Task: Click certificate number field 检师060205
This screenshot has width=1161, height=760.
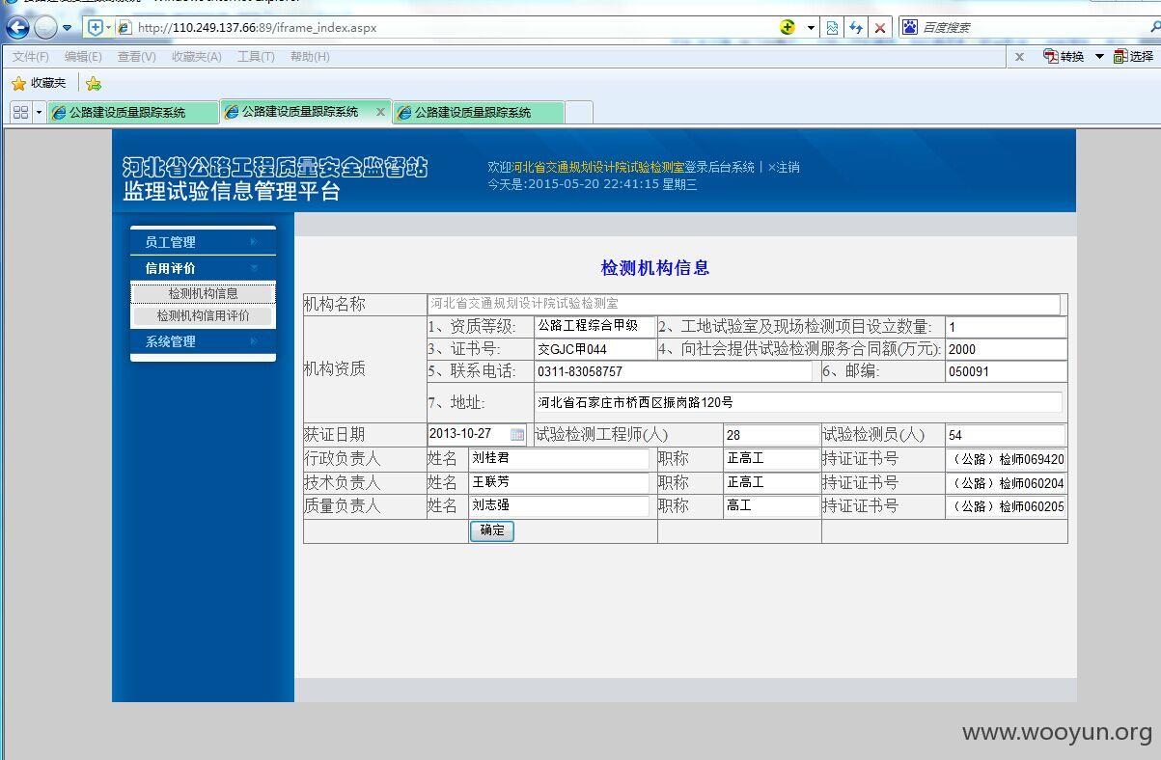Action: click(x=1007, y=507)
